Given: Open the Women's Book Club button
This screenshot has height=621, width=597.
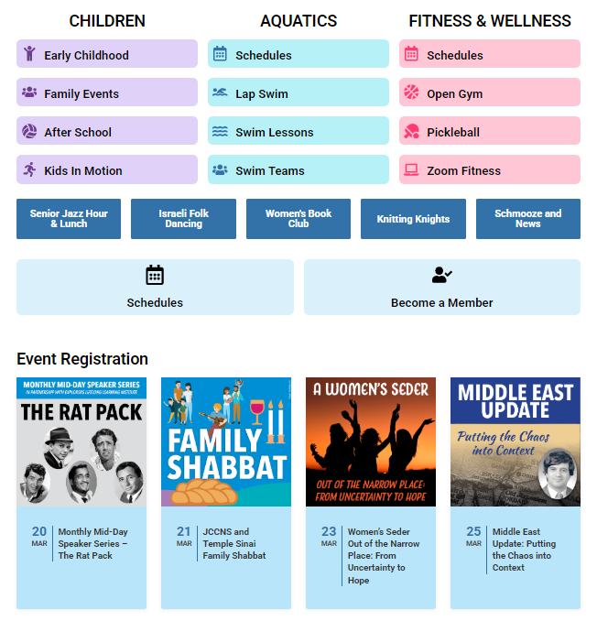Looking at the screenshot, I should point(298,219).
